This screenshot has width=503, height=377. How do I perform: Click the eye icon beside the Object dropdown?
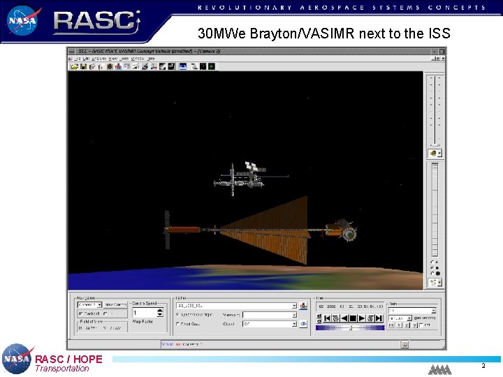tap(303, 324)
